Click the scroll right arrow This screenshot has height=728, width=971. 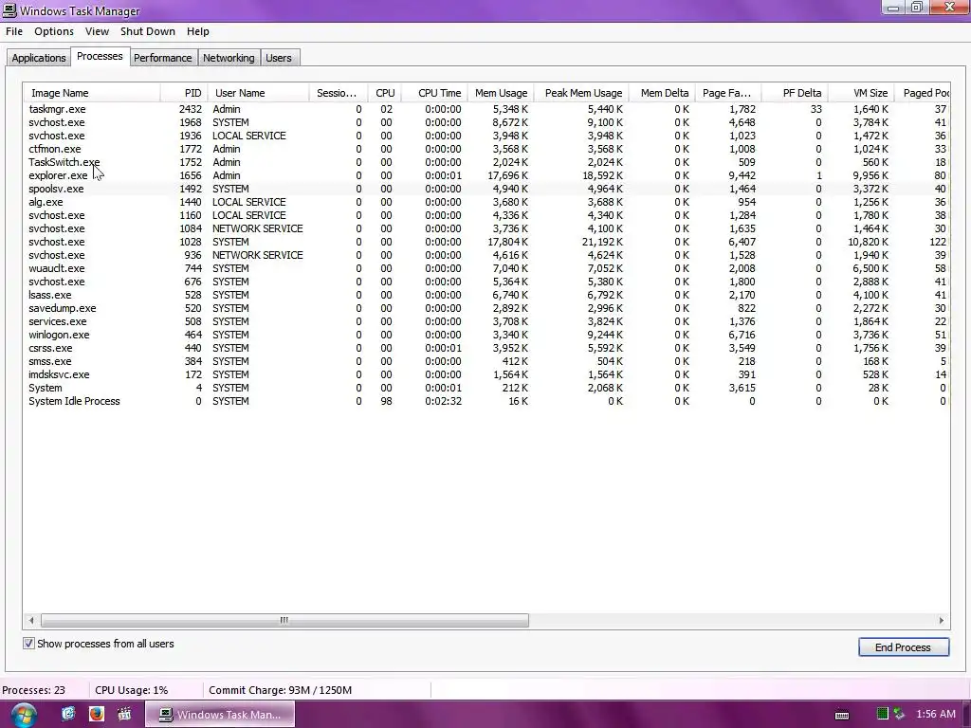pyautogui.click(x=942, y=620)
